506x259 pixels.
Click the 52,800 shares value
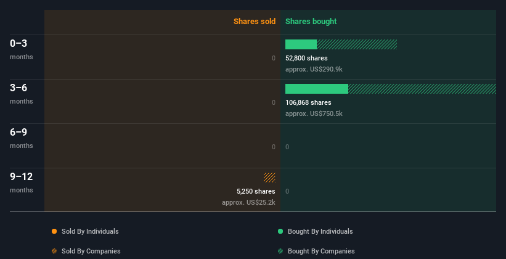(306, 58)
